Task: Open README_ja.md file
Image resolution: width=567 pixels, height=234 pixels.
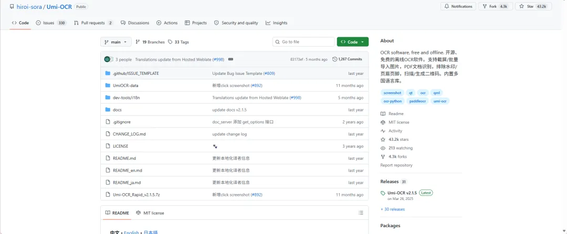Action: coord(127,183)
